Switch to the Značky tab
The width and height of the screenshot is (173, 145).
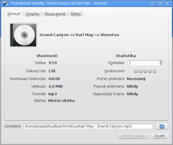point(33,14)
